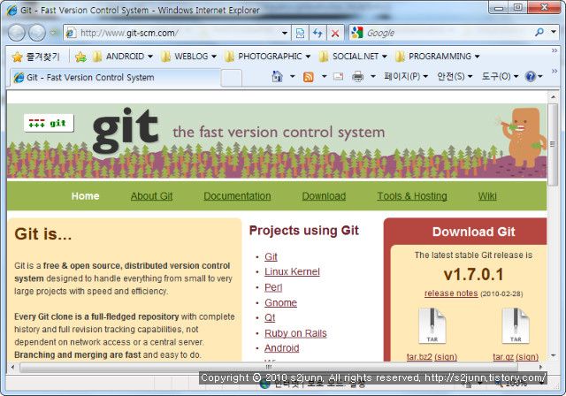Click the Google search provider icon
Image resolution: width=566 pixels, height=396 pixels.
[357, 33]
